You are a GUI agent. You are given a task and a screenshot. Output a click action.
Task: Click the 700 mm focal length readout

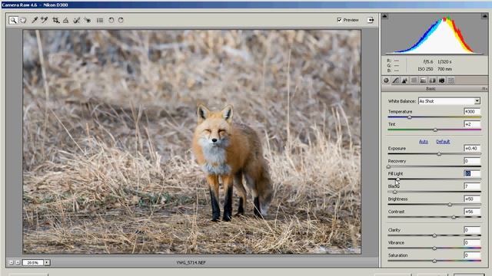point(444,69)
